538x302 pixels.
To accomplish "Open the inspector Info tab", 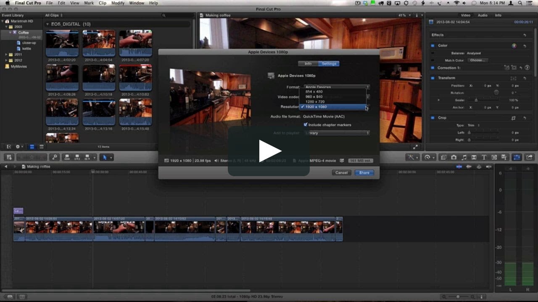I will [498, 16].
